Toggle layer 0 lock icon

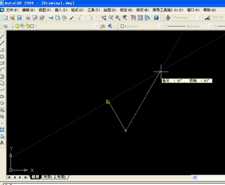(28, 26)
